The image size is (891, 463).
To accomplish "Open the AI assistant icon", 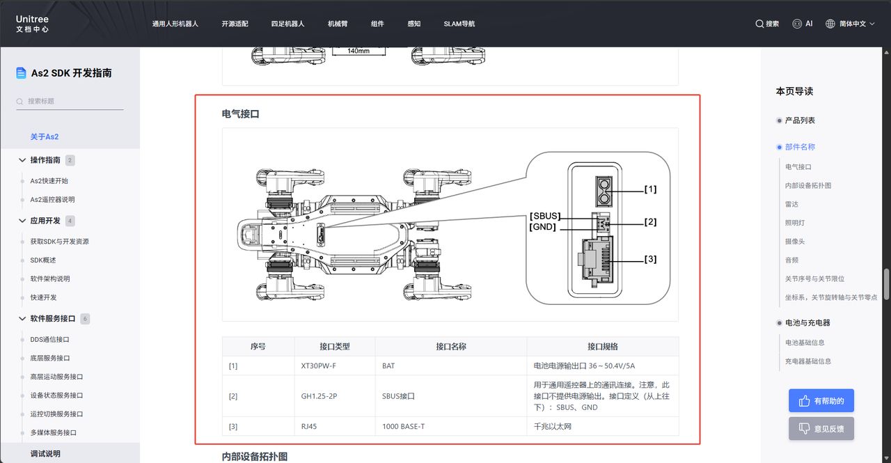I will [x=797, y=24].
